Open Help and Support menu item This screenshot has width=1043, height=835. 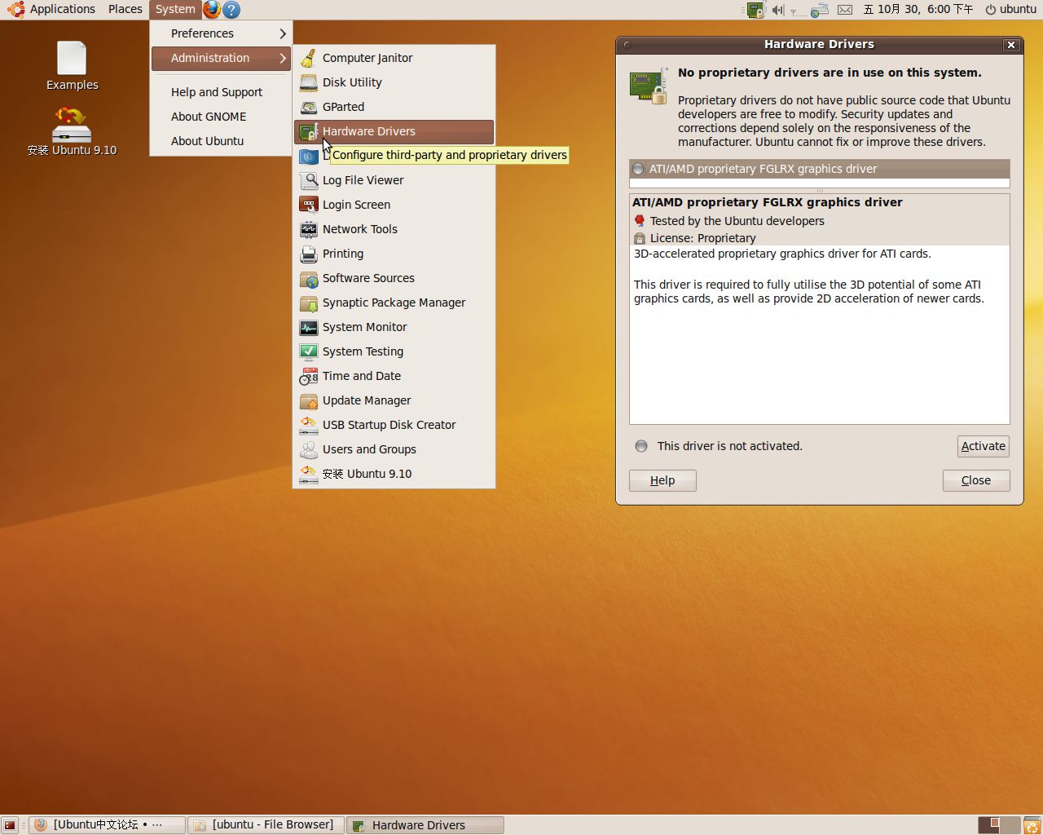pos(220,92)
